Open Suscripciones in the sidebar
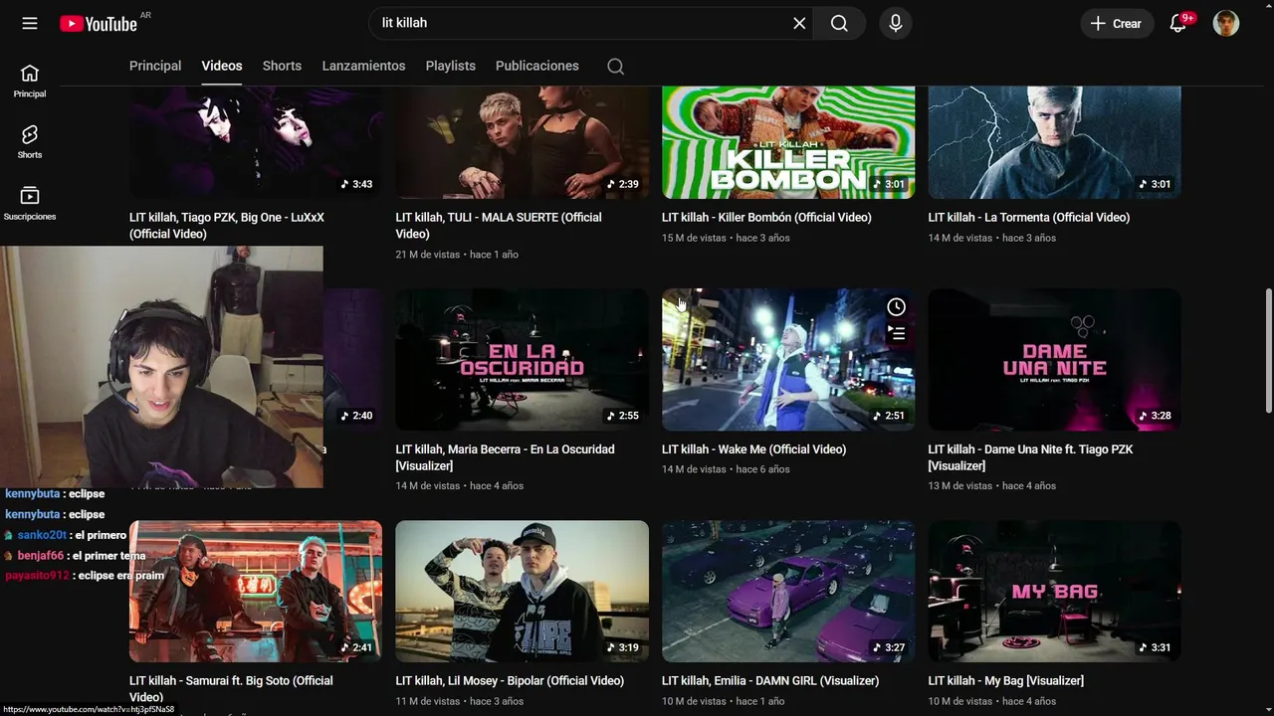The height and width of the screenshot is (716, 1274). [x=30, y=204]
